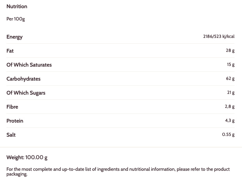Image resolution: width=242 pixels, height=180 pixels.
Task: Select the 2186/523 kj/kcal energy value
Action: tap(219, 37)
